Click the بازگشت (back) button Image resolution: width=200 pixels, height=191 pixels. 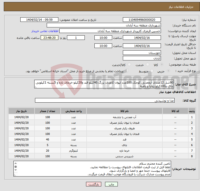(x=93, y=184)
